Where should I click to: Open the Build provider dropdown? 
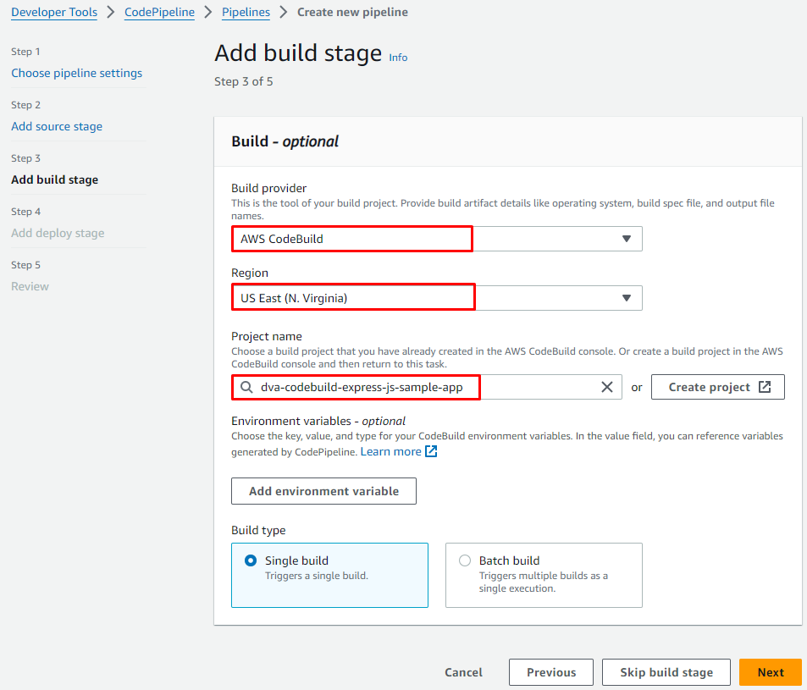click(626, 239)
